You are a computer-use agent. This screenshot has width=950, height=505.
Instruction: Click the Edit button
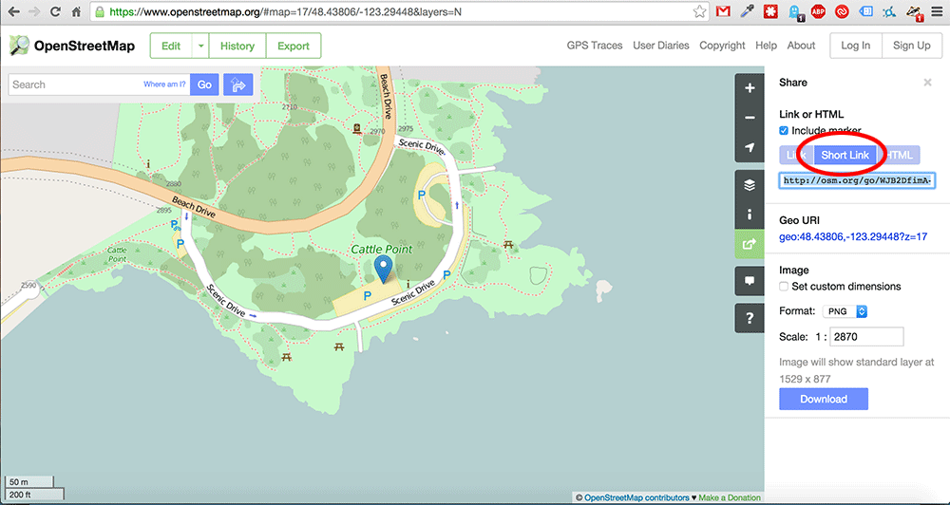click(171, 46)
